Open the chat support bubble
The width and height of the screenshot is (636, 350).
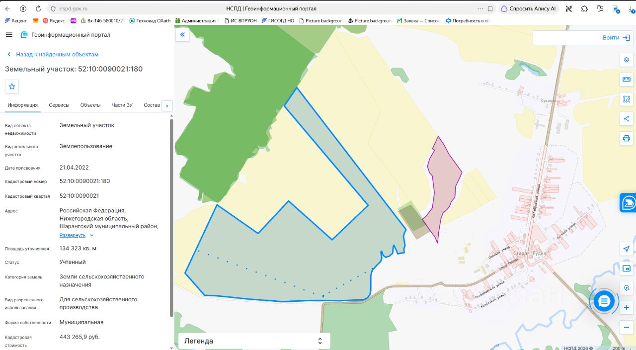604,301
